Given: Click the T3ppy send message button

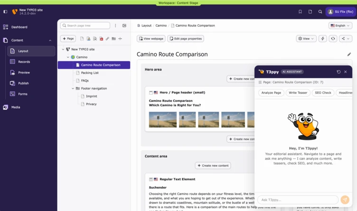Looking at the screenshot, I should click(x=345, y=200).
